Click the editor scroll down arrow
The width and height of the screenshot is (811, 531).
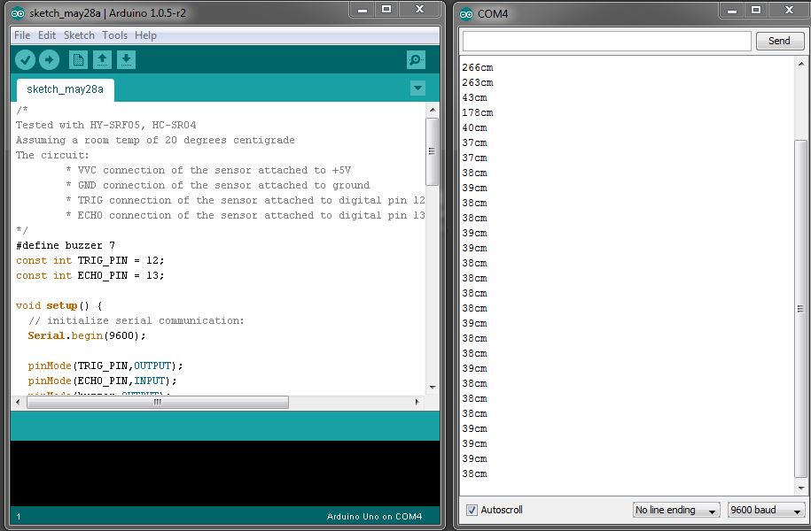coord(433,387)
